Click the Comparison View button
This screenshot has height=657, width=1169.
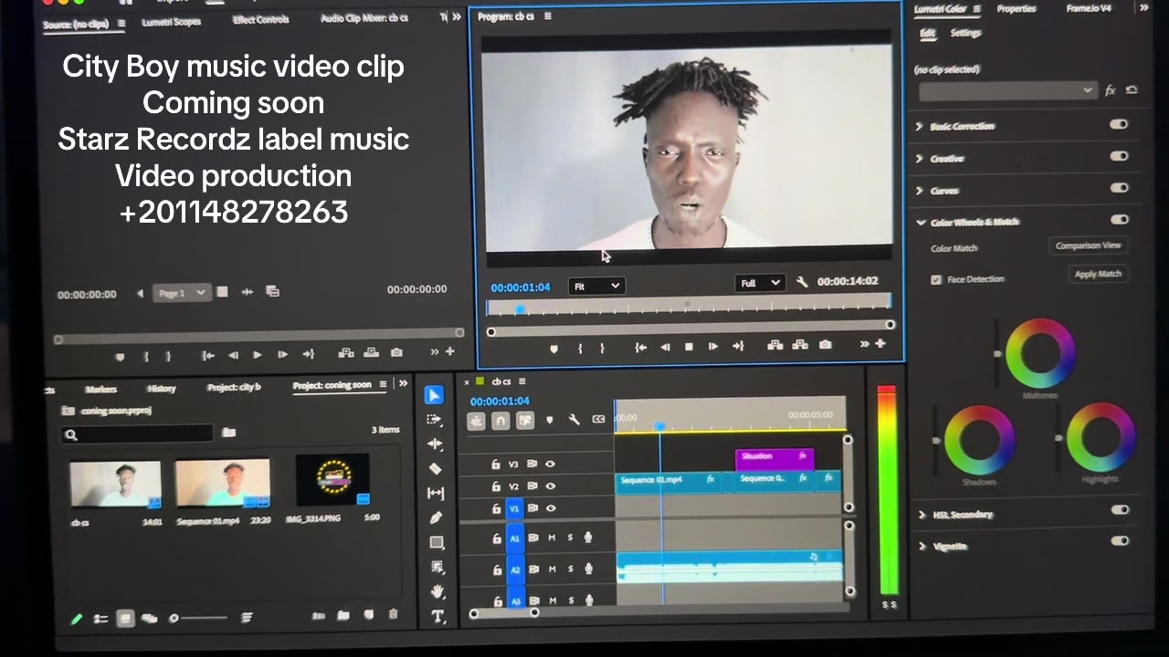click(1088, 245)
